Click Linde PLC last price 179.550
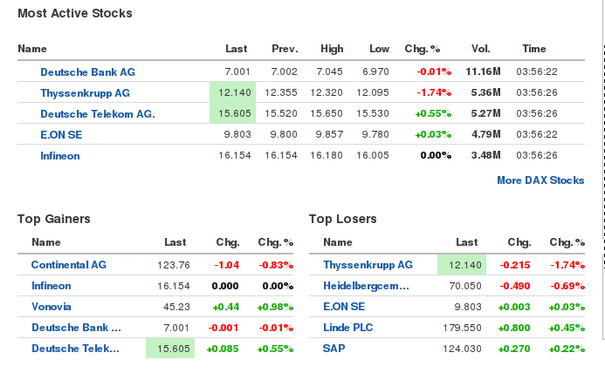The image size is (605, 373). click(x=462, y=328)
